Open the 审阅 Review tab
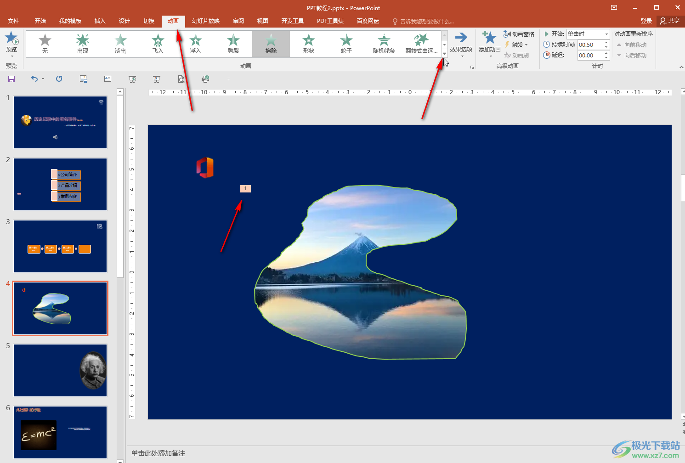Screen dimensions: 685x463 click(x=238, y=21)
